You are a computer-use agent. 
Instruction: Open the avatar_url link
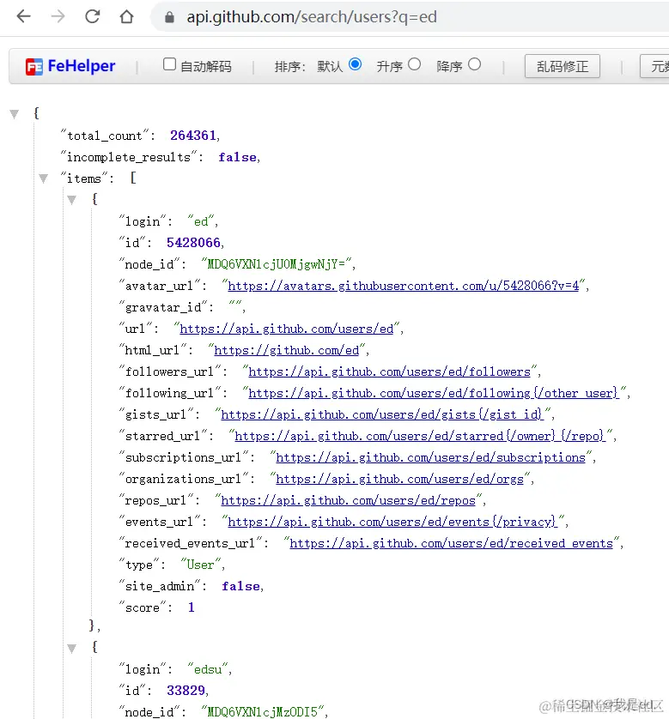click(x=404, y=286)
